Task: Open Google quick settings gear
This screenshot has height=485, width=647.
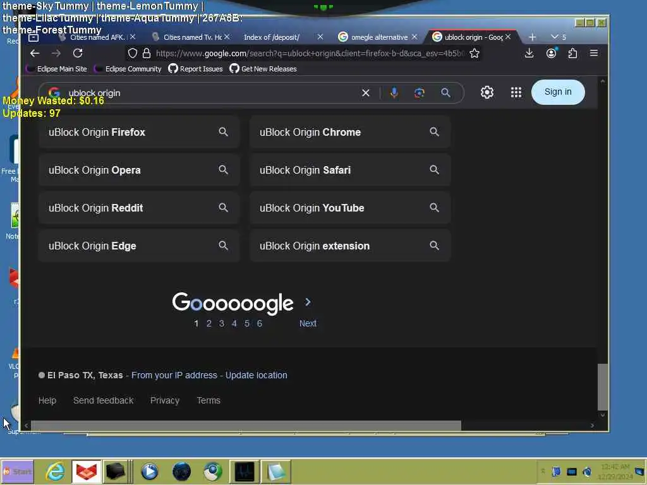Action: click(x=487, y=92)
